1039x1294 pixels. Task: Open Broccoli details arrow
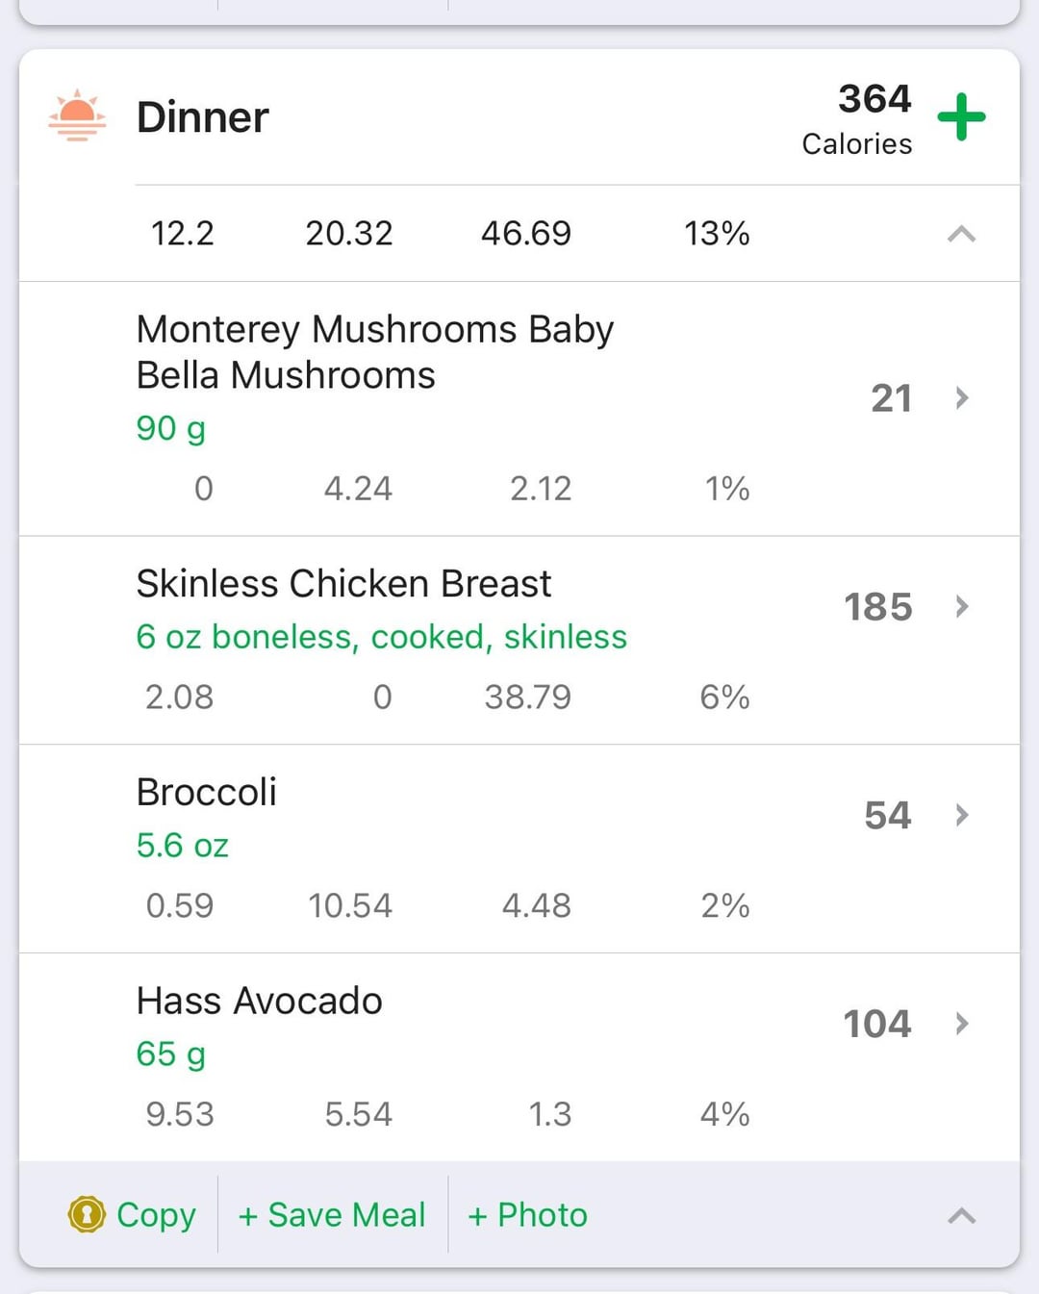point(961,815)
